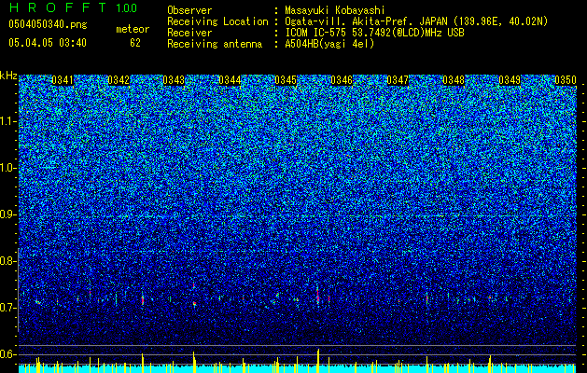Click the Observer field label

[189, 10]
